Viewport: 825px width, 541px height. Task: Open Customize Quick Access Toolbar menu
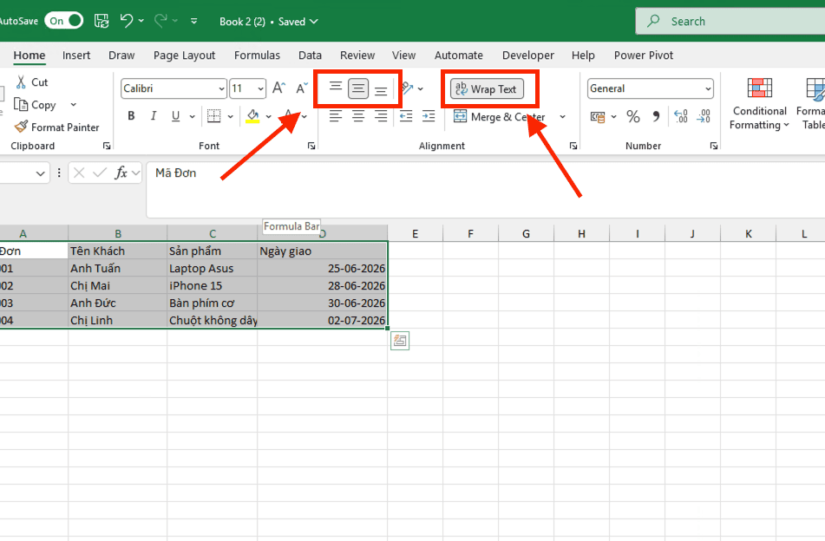(193, 21)
